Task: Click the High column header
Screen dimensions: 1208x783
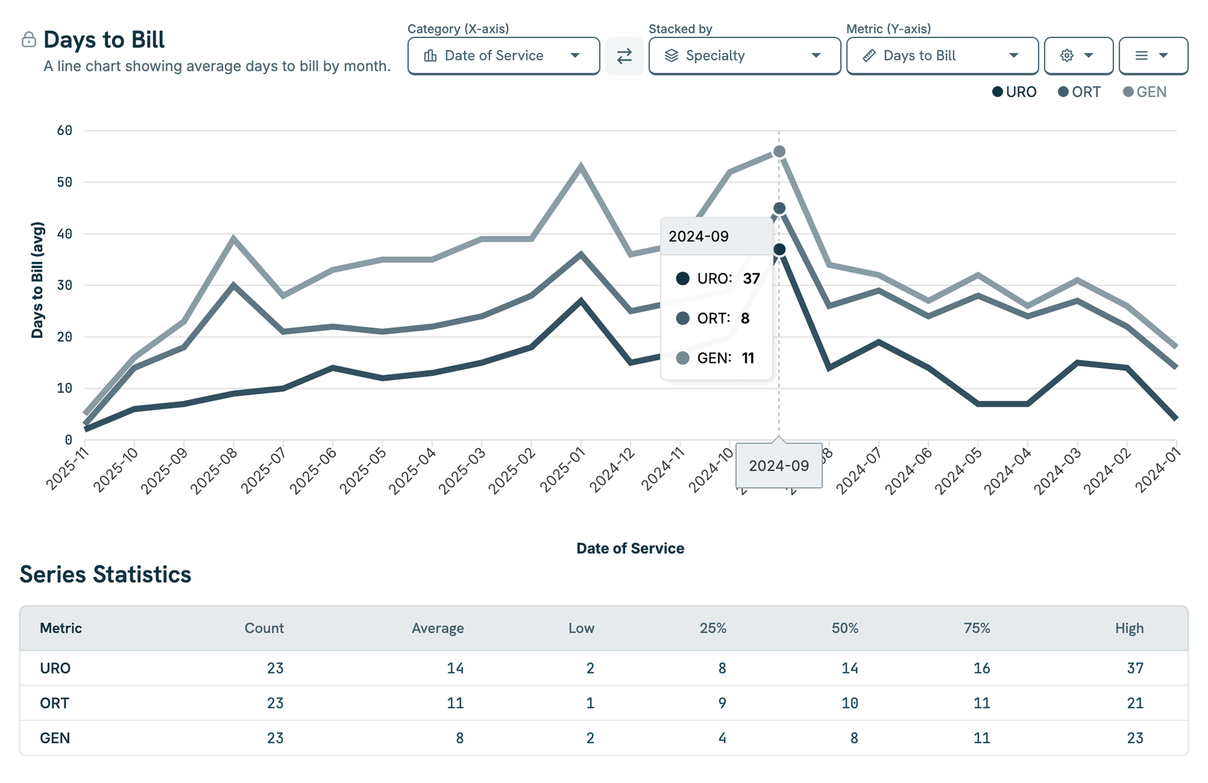Action: tap(1129, 628)
